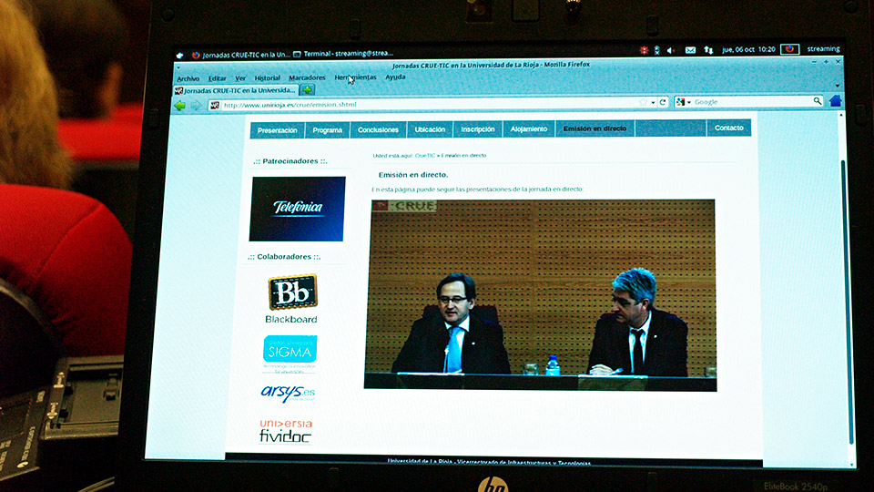874x492 pixels.
Task: Go to the Alojamiento page tab
Action: tap(528, 128)
